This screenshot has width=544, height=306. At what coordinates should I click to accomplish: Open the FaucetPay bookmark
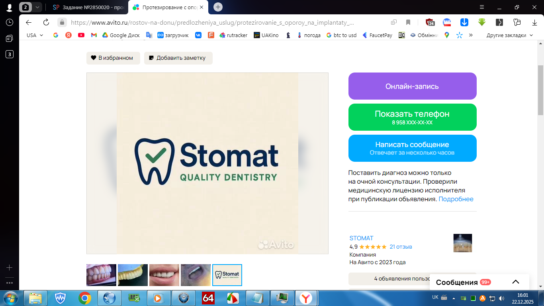[377, 35]
